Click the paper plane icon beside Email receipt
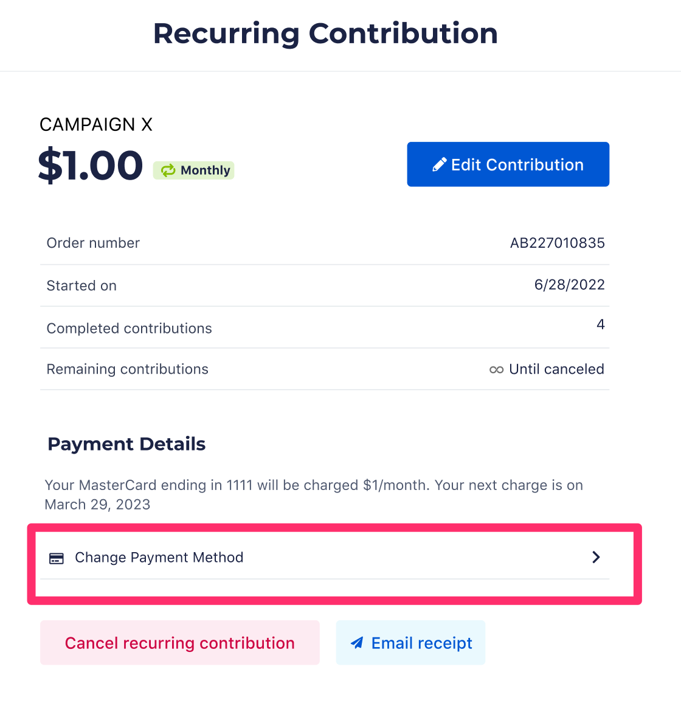681x711 pixels. (358, 643)
